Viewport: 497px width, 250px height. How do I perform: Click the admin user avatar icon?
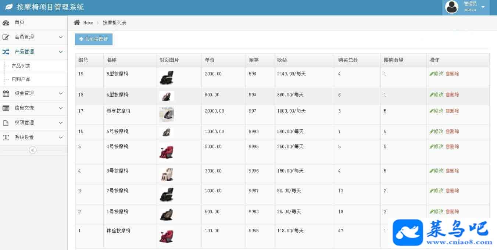(x=452, y=7)
